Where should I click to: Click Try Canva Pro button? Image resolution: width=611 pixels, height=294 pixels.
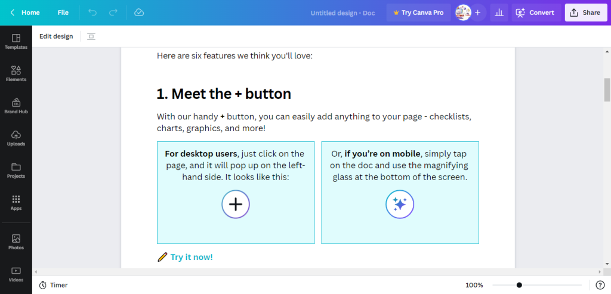tap(418, 13)
